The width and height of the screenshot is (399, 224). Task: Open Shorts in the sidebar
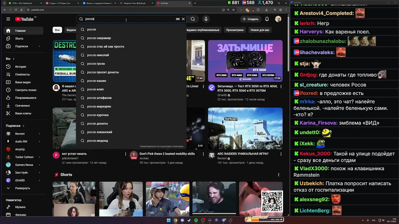coord(23,39)
